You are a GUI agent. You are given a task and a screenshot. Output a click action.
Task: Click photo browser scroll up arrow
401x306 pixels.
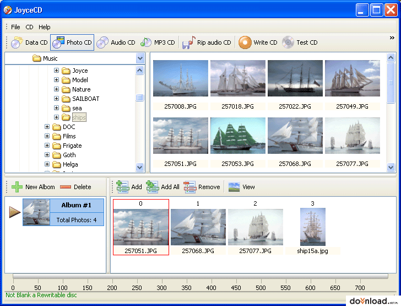tap(391, 57)
